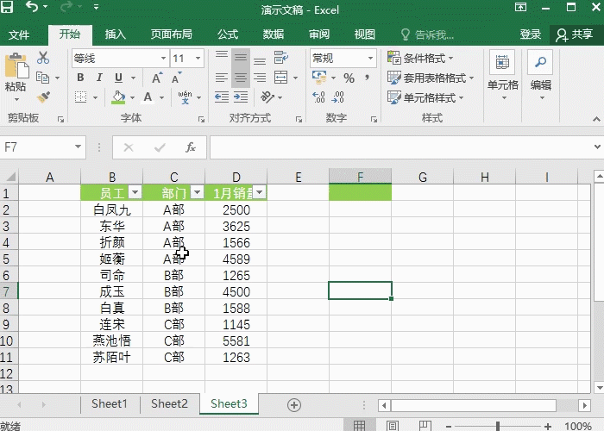Toggle Bold formatting
This screenshot has height=431, width=604.
[x=80, y=78]
